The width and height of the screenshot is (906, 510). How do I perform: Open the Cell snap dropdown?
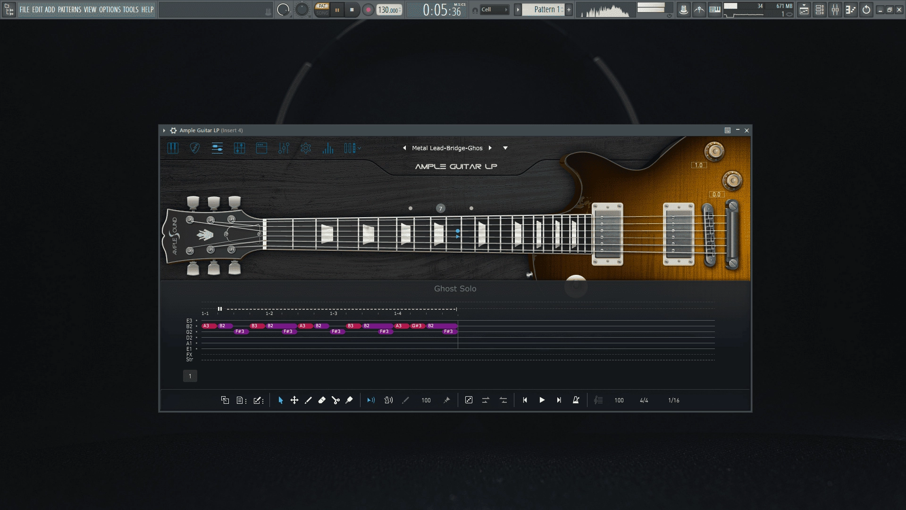tap(495, 9)
